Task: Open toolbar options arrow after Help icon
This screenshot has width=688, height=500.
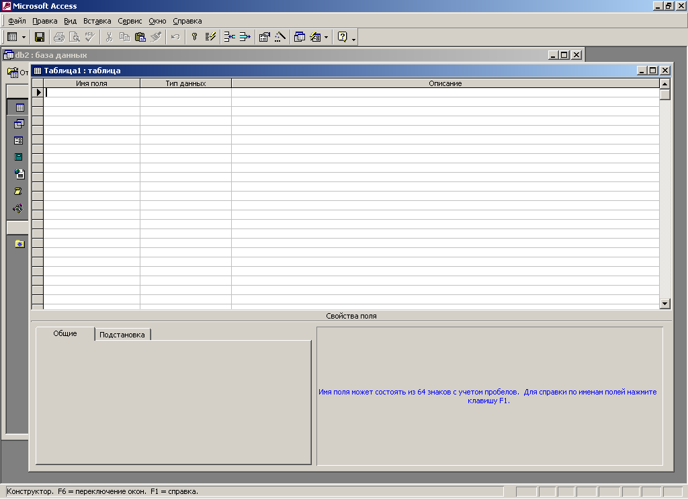Action: click(353, 38)
